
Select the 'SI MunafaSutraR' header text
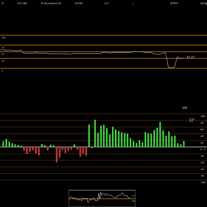51,3
